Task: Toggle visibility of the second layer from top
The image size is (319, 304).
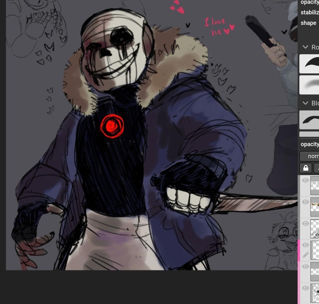Action: [306, 202]
